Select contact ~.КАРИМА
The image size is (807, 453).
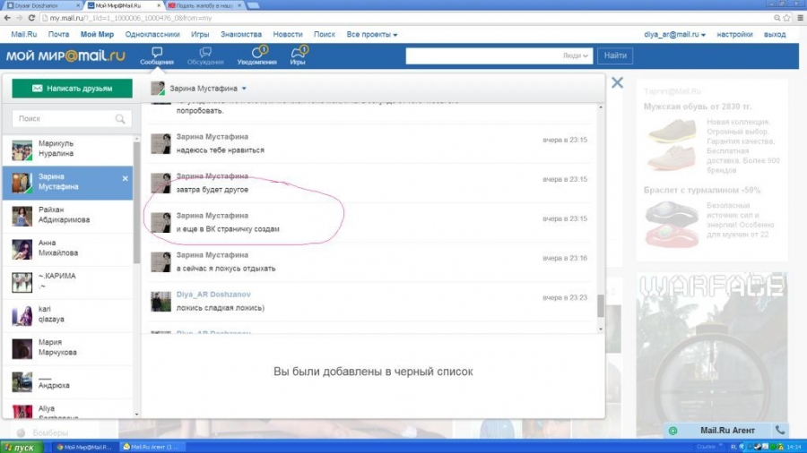pyautogui.click(x=68, y=281)
